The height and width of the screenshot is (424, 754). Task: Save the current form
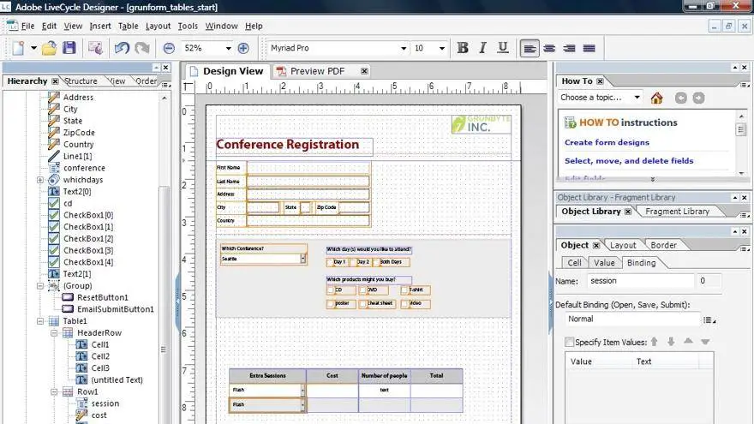click(69, 48)
